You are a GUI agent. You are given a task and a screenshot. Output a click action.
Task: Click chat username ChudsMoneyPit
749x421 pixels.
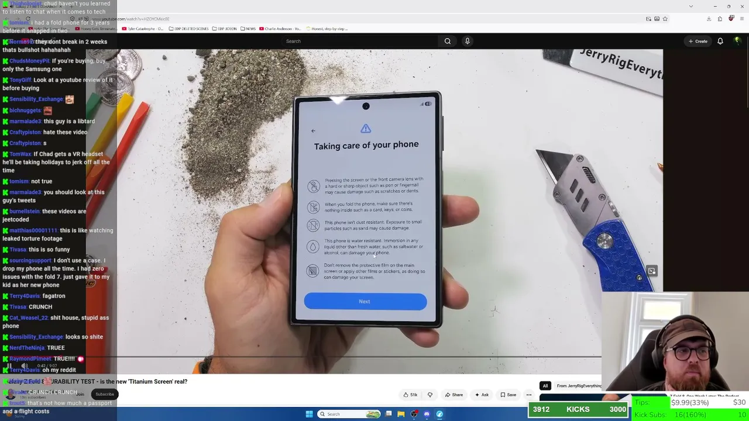tap(29, 61)
